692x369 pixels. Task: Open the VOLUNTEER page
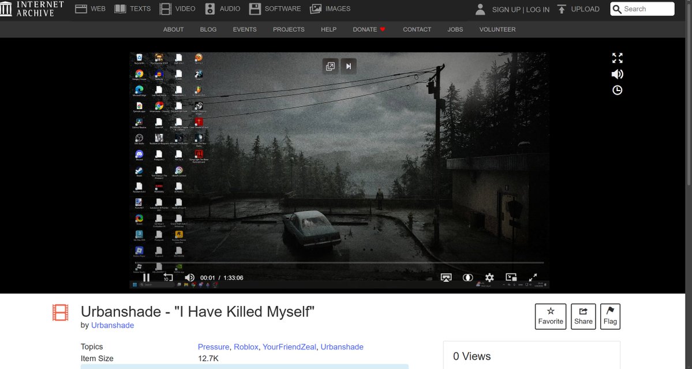coord(498,29)
